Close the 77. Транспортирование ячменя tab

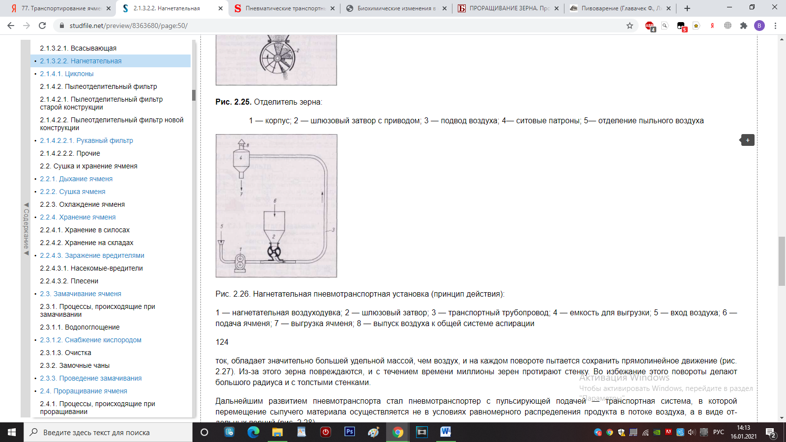click(108, 8)
